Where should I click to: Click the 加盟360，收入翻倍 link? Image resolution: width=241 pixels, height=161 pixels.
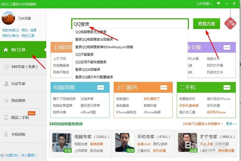pyautogui.click(x=21, y=155)
